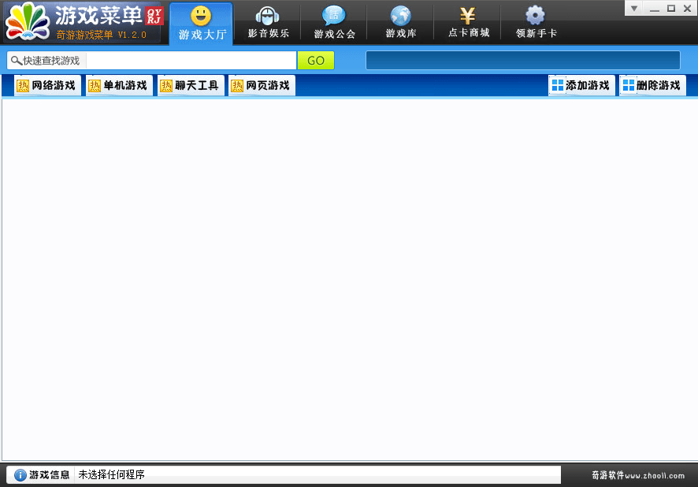698x487 pixels.
Task: Click the 添加游戏 button
Action: coord(581,85)
